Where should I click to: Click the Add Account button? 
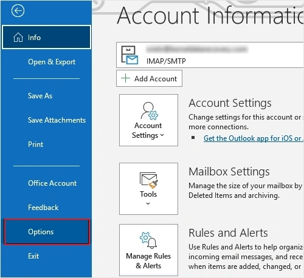(x=149, y=78)
